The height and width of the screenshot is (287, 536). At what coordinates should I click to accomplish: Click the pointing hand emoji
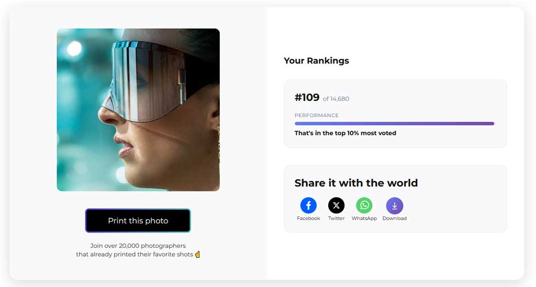(197, 255)
